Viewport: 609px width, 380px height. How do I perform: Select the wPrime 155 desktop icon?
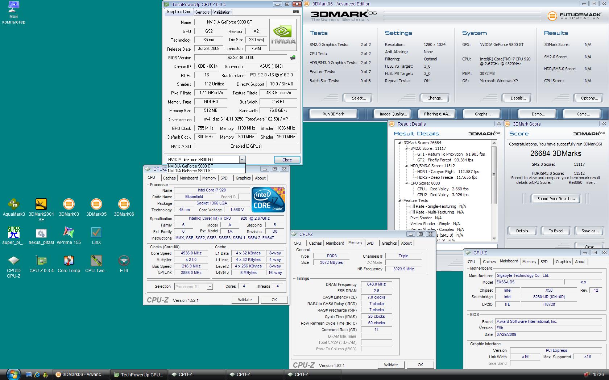[x=69, y=236]
